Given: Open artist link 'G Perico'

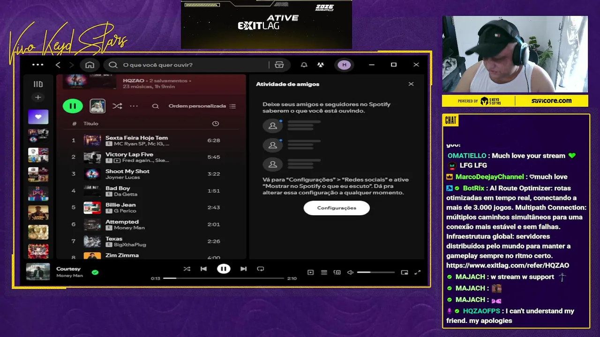Looking at the screenshot, I should point(125,211).
